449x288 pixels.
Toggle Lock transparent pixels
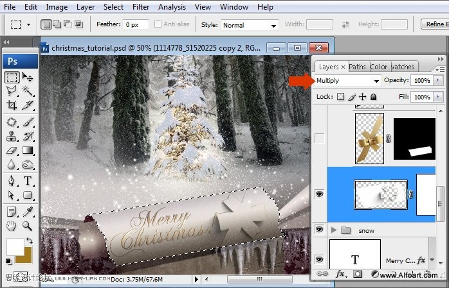pyautogui.click(x=340, y=97)
